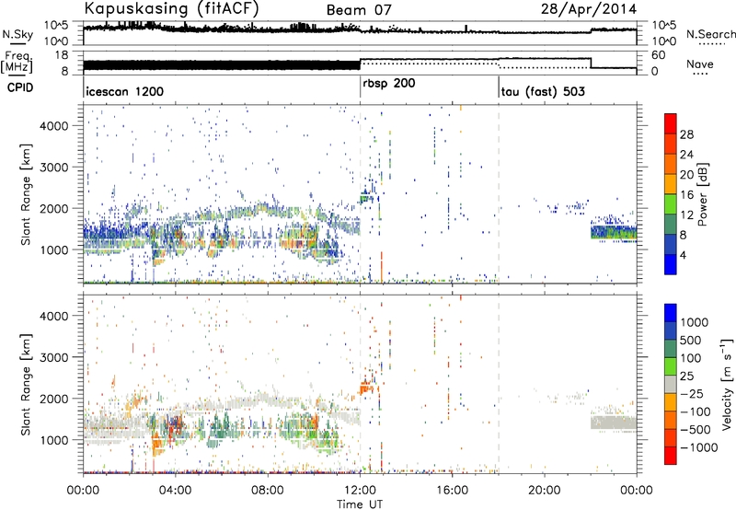Click the '12:00' time tick label
Image resolution: width=736 pixels, height=510 pixels.
point(360,491)
